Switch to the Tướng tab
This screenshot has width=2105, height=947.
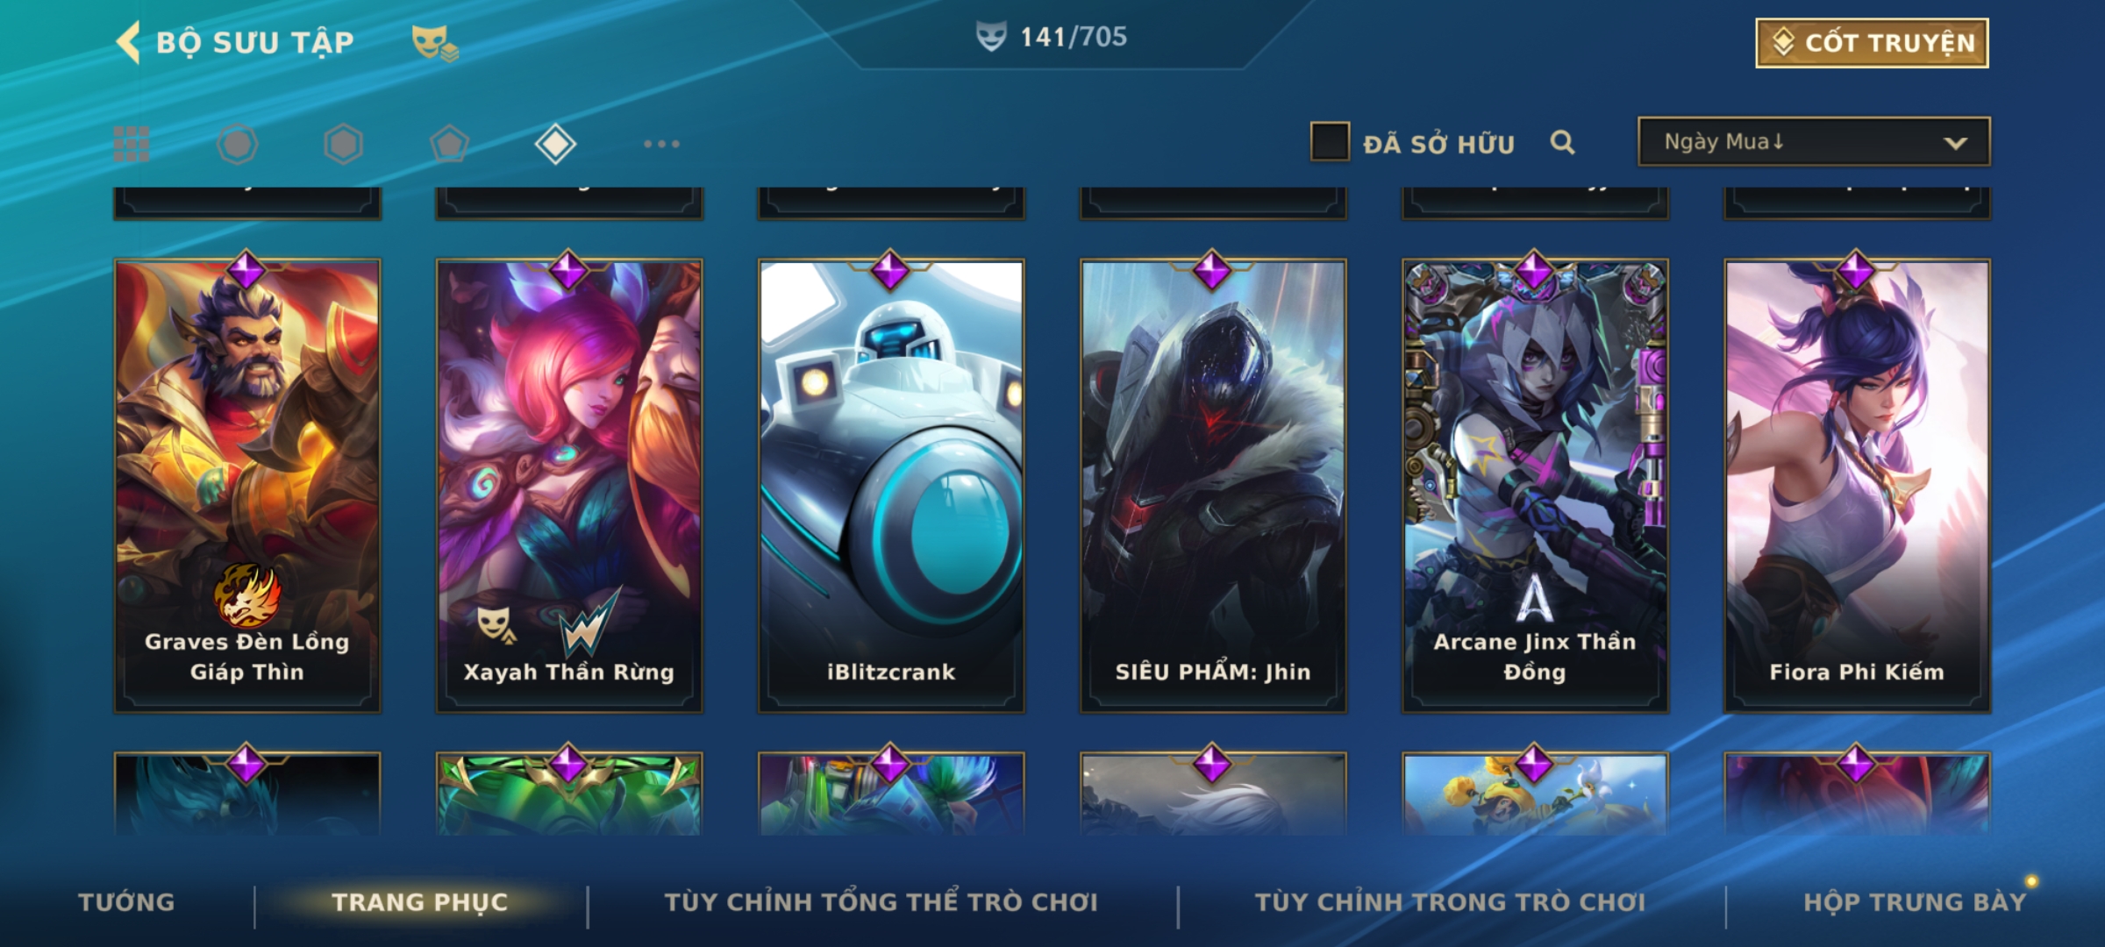[x=126, y=902]
